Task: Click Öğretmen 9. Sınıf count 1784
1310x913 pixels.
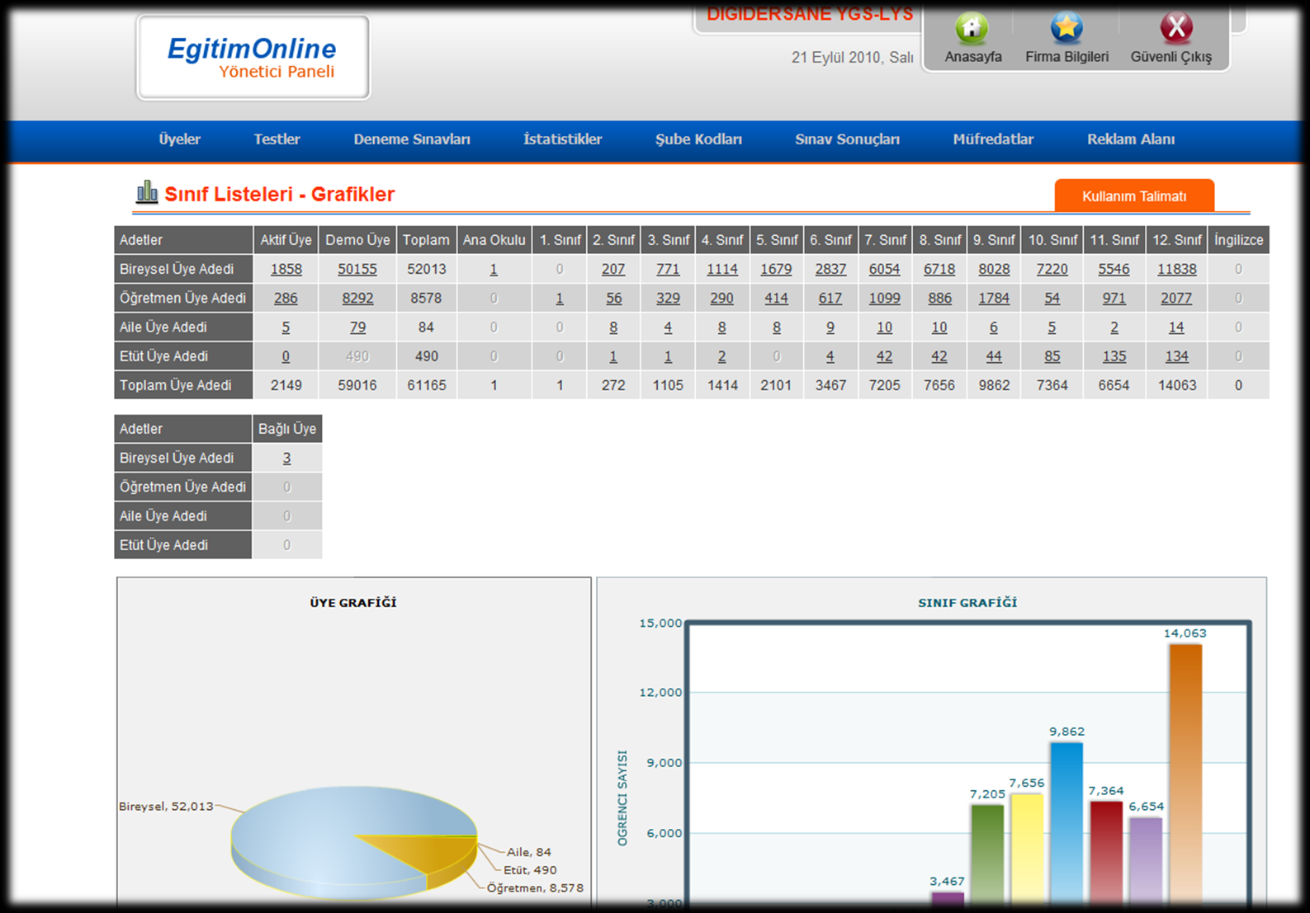Action: pos(994,298)
